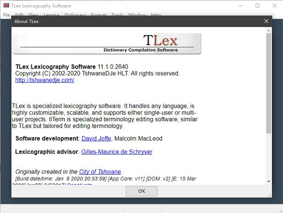The width and height of the screenshot is (283, 213).
Task: Open the Edit menu
Action: click(x=19, y=15)
